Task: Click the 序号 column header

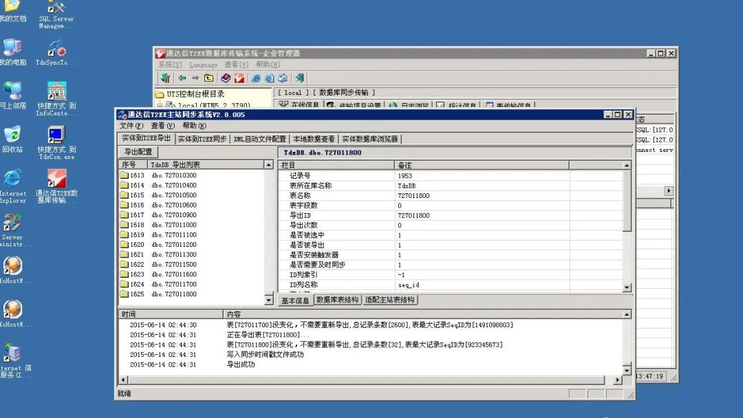Action: pos(133,165)
